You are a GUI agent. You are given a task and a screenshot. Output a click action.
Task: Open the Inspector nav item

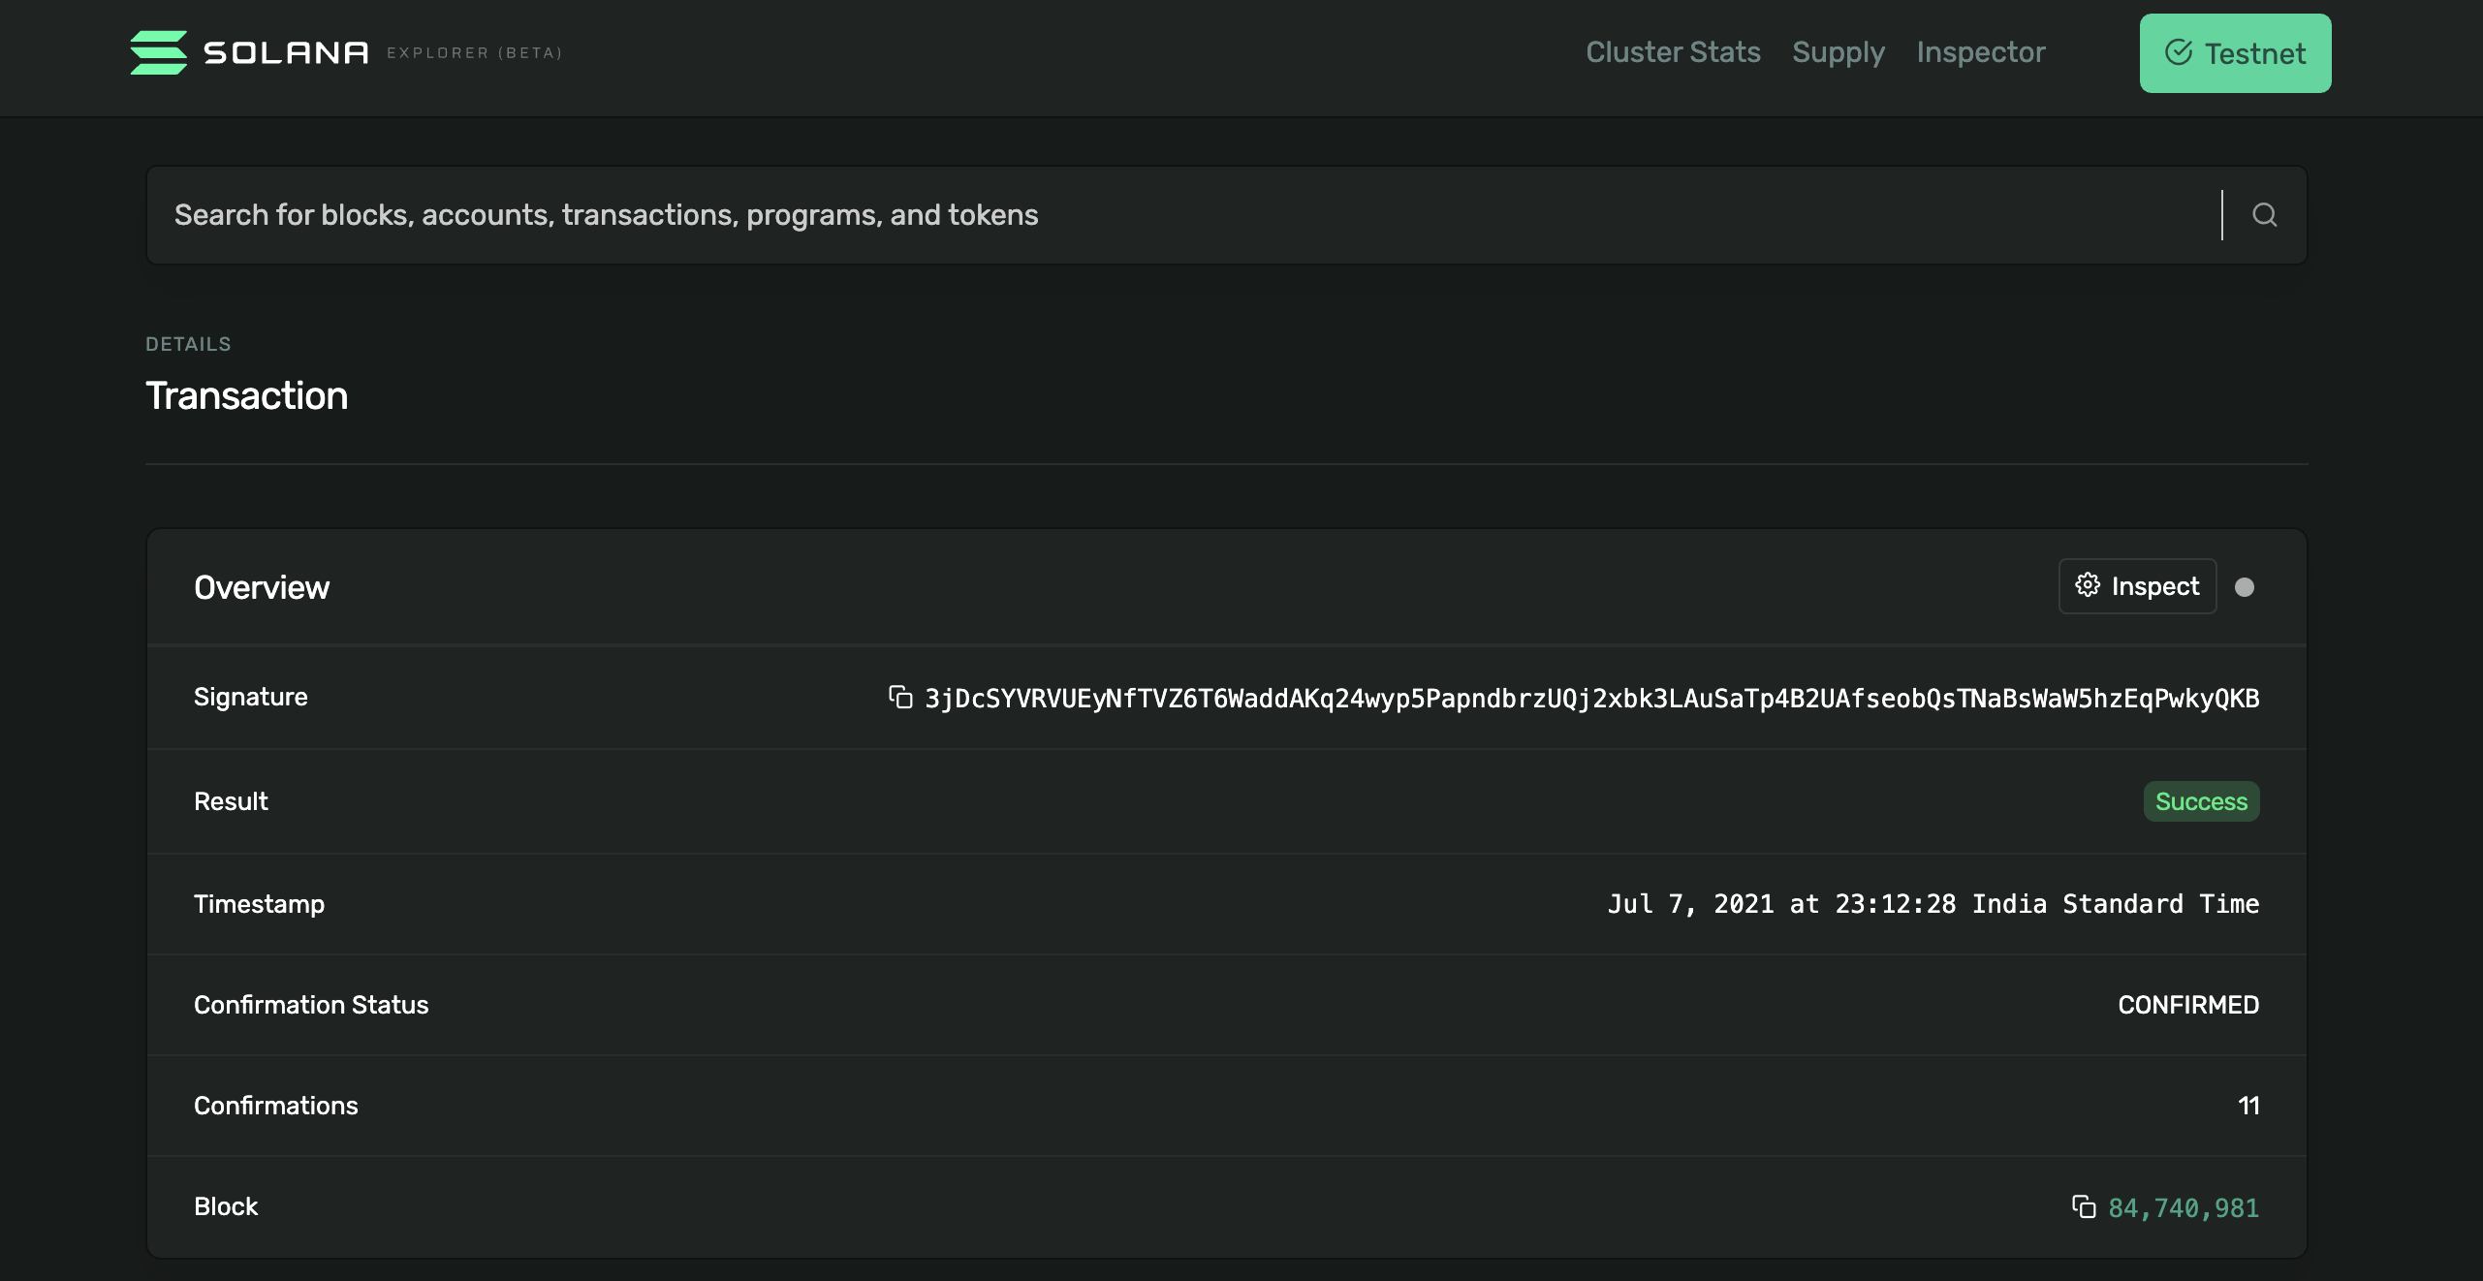[x=1980, y=52]
